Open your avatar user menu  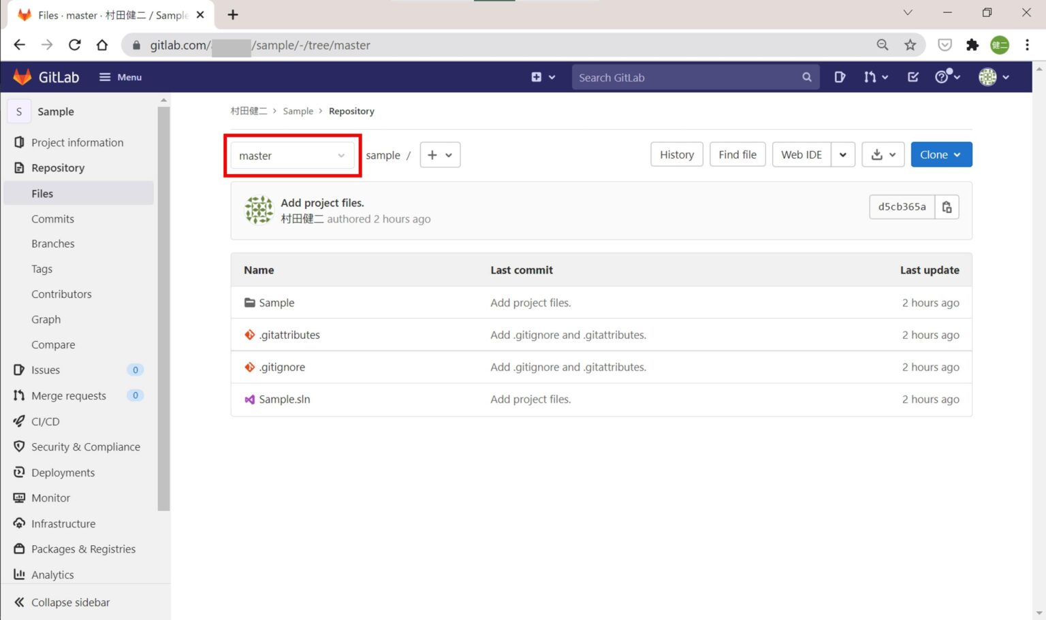tap(987, 77)
